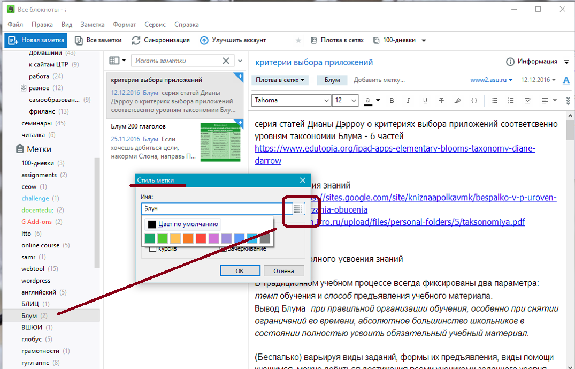Apply Italic formatting from the editor toolbar
The height and width of the screenshot is (369, 575).
[x=408, y=100]
